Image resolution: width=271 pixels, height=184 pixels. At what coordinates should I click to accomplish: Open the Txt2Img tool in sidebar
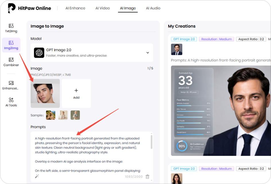coord(11,28)
